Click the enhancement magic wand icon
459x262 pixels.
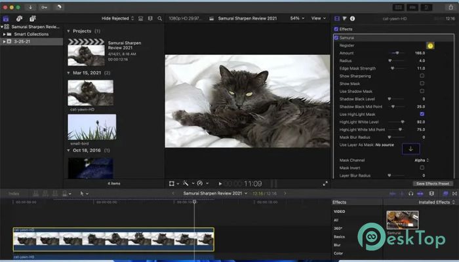(187, 183)
